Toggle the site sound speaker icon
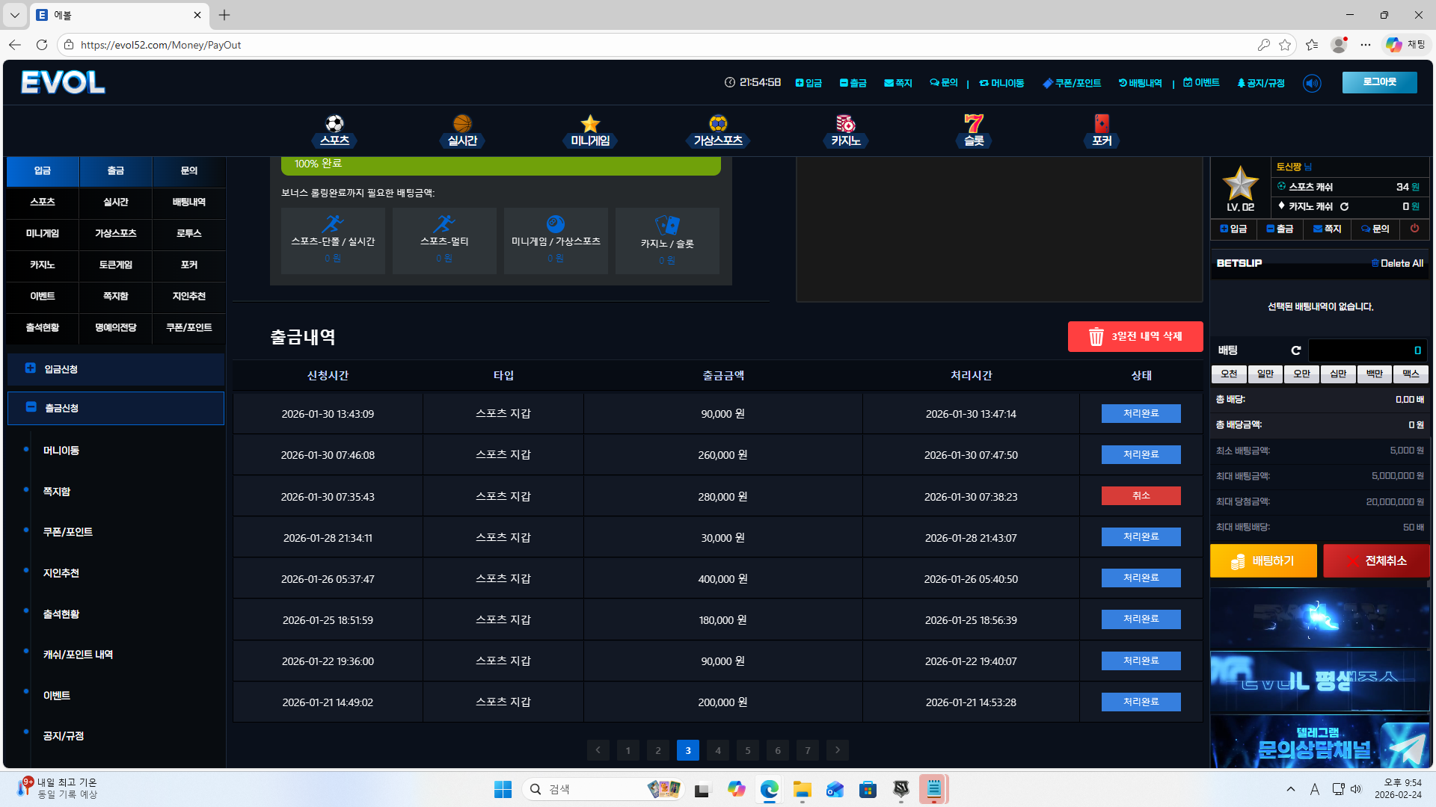 tap(1312, 83)
